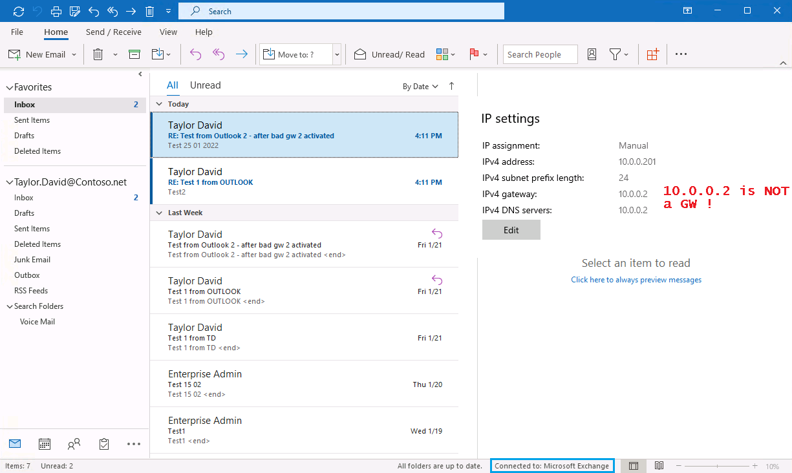Adjust the zoom slider in status bar
Screen dimensions: 792x473
(716, 466)
